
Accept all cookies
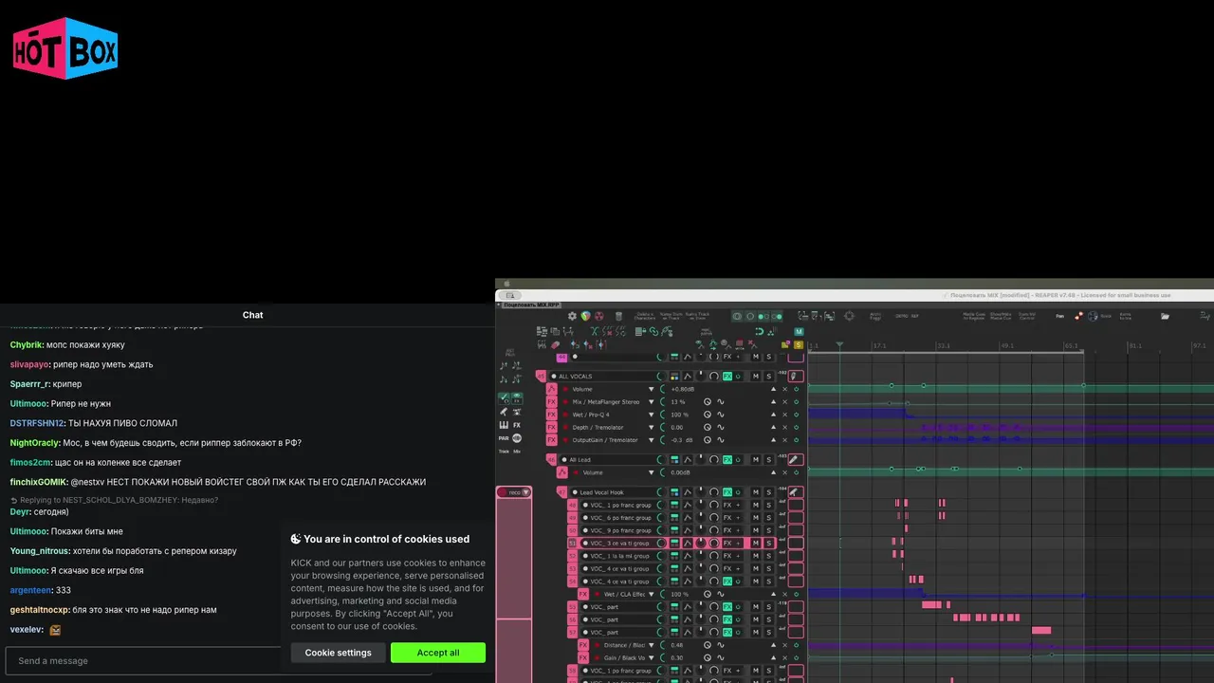(x=438, y=653)
